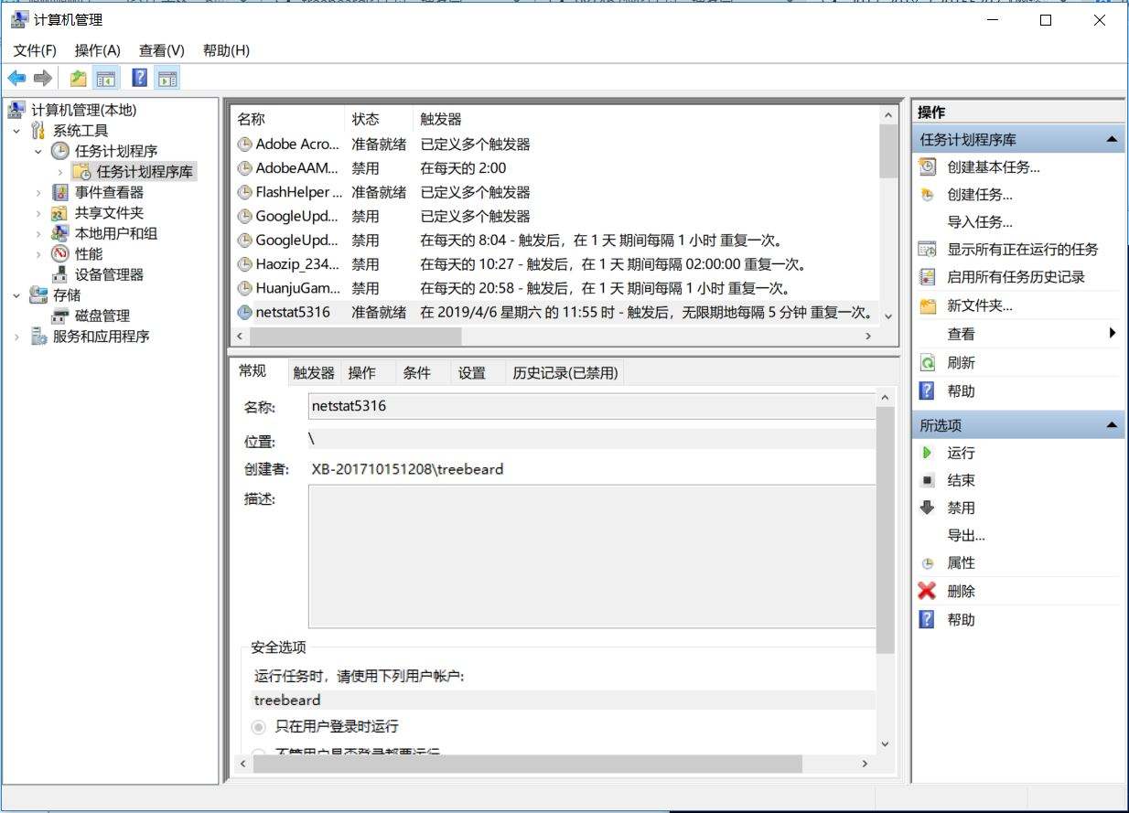Open the 查看 submenu arrow in actions
The image size is (1129, 813).
(x=1113, y=333)
